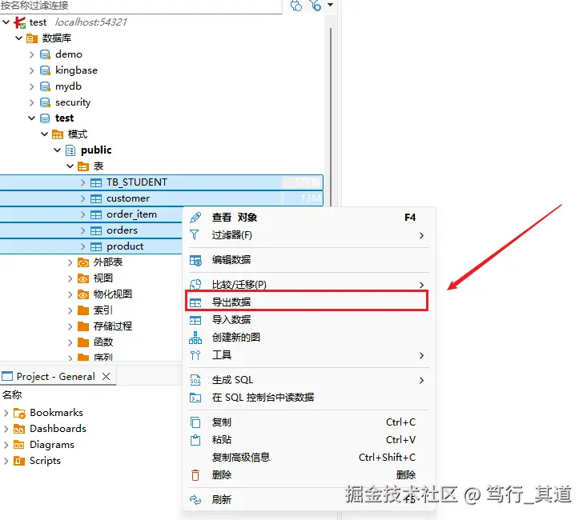Click the SQL console icon for 在 SQL 控制台中读数据

click(195, 398)
